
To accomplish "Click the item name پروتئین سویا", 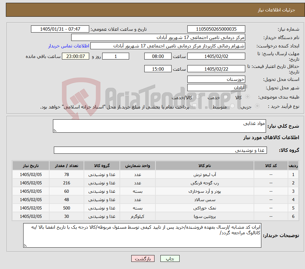I will tap(205, 216).
